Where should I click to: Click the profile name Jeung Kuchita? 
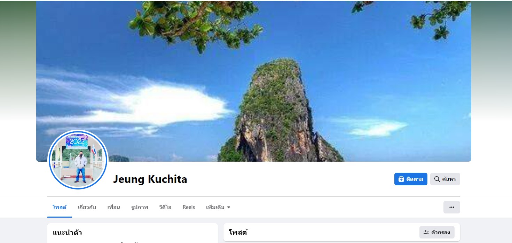150,179
